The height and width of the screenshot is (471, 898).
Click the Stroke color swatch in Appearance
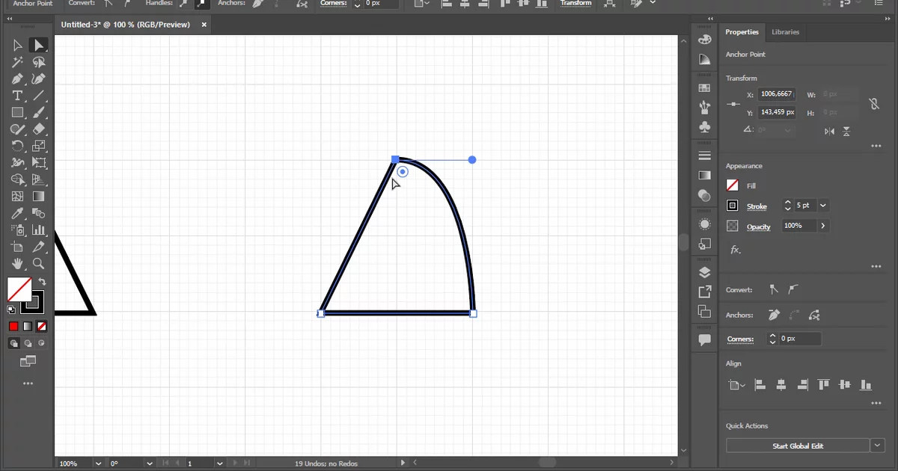tap(733, 206)
